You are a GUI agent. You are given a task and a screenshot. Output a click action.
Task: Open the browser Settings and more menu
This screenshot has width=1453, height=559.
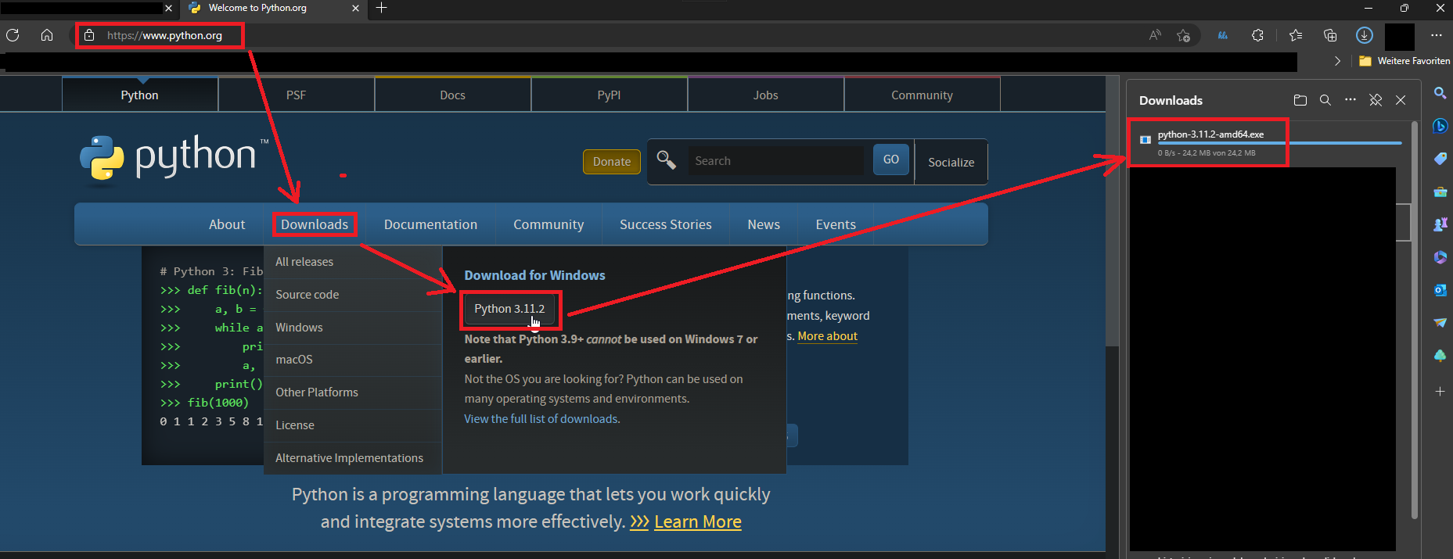pyautogui.click(x=1437, y=35)
